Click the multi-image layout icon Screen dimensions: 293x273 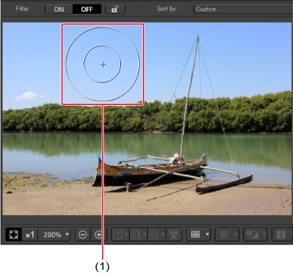[x=174, y=235]
